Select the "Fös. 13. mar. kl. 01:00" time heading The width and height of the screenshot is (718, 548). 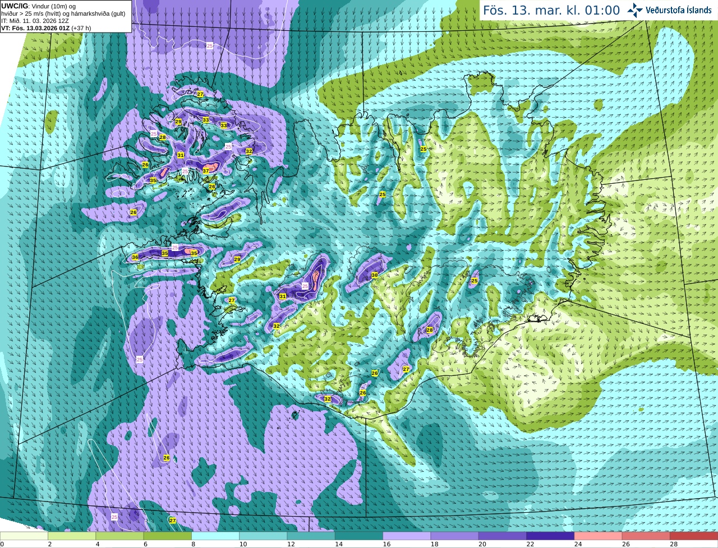(551, 10)
